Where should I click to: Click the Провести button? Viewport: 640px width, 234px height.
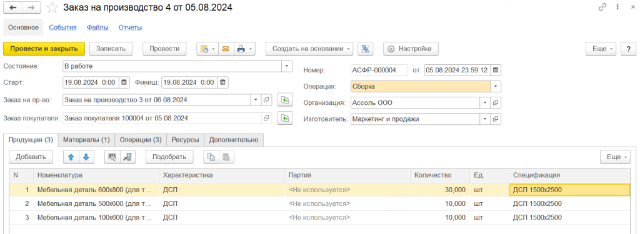click(x=164, y=49)
